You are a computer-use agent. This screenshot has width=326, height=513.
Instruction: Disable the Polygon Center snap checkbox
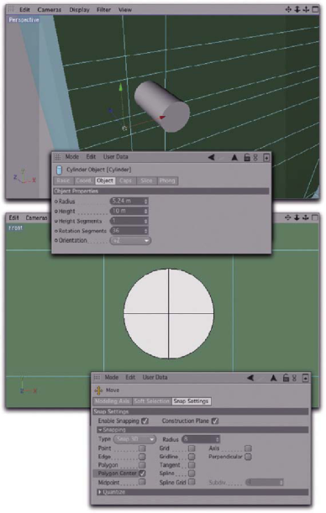coord(142,473)
